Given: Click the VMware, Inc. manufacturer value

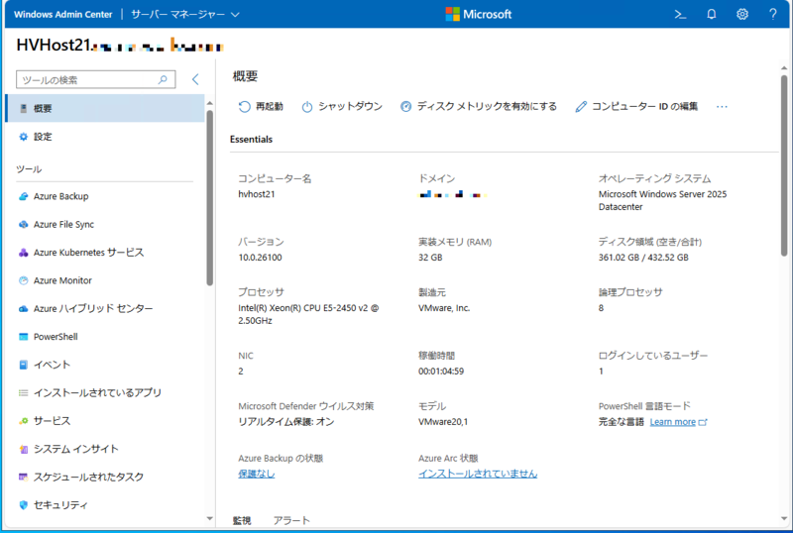Looking at the screenshot, I should 444,308.
